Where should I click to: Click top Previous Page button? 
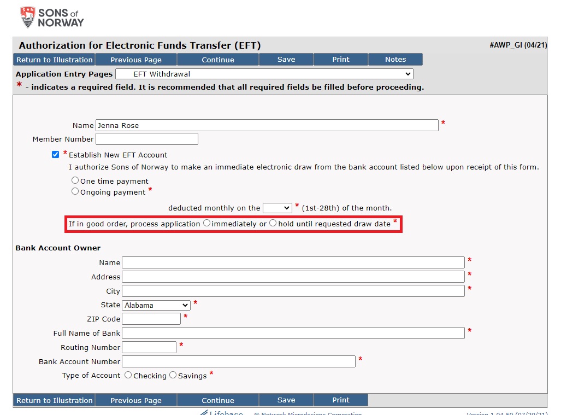[136, 60]
